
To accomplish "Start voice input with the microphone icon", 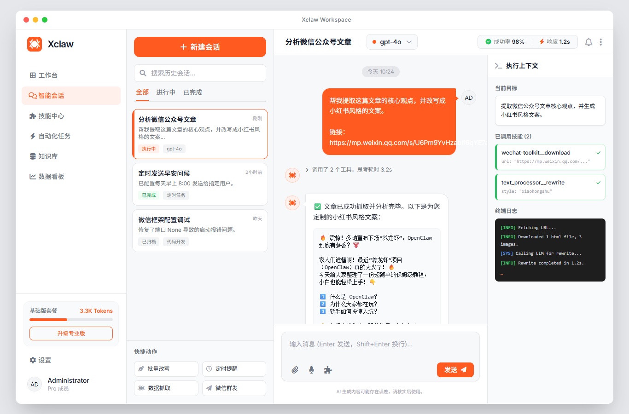I will [x=311, y=369].
